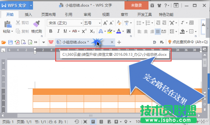
Task: Open phonetic guide wén dropdown arrow
Action: [131, 23]
